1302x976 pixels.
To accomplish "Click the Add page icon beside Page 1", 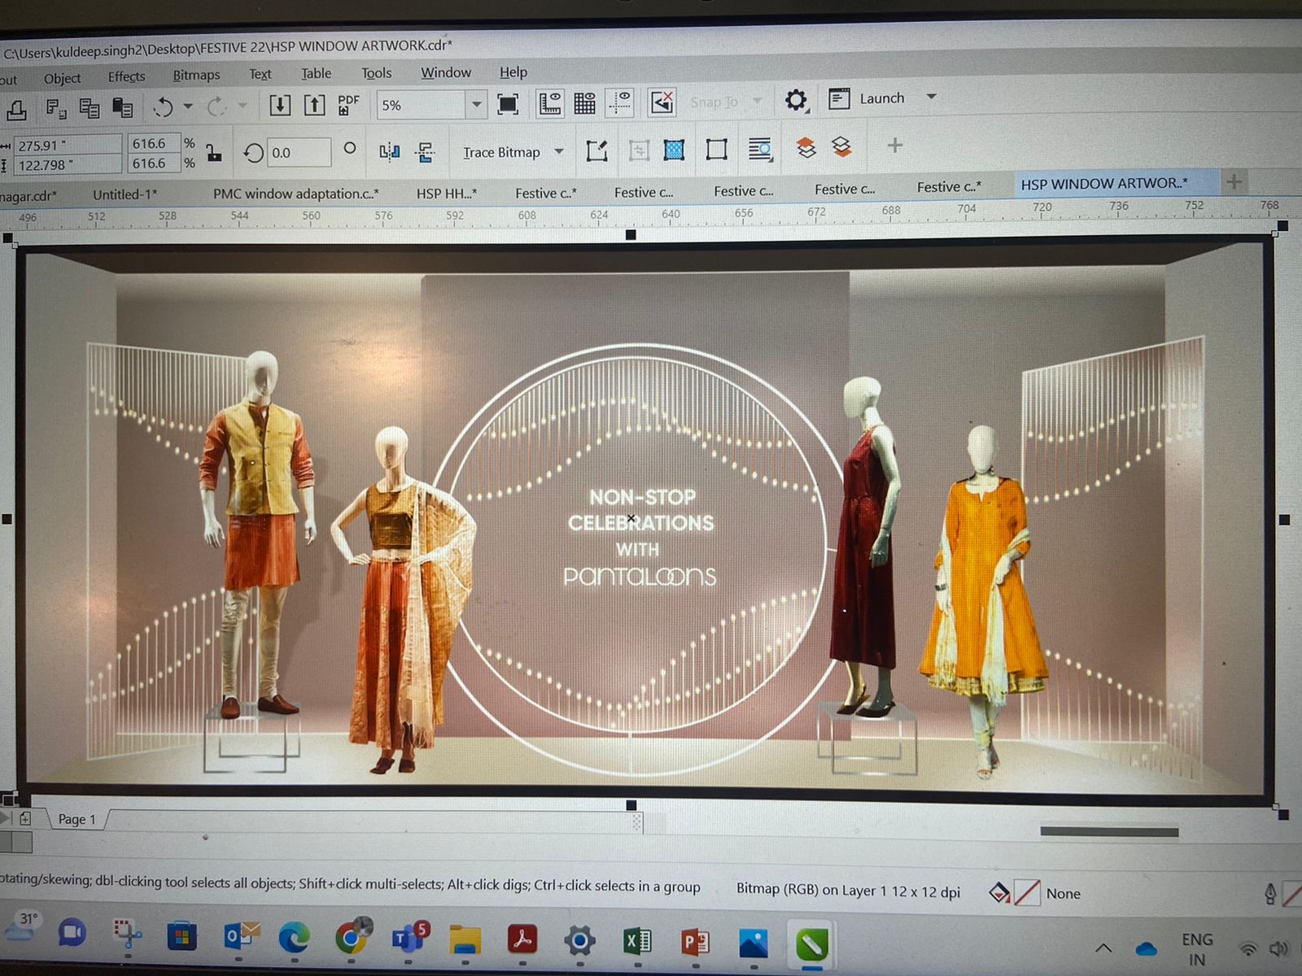I will click(x=25, y=818).
